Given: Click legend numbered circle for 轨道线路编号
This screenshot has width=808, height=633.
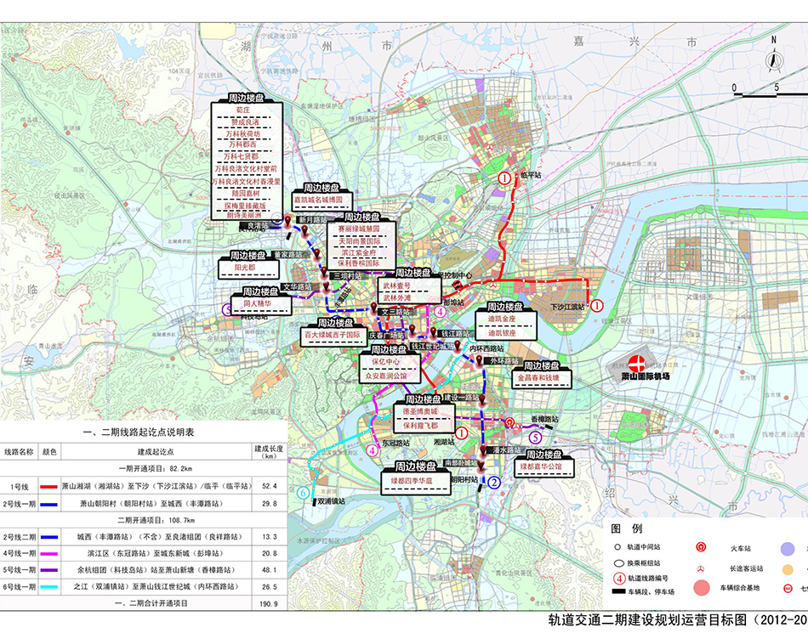Looking at the screenshot, I should click(619, 579).
